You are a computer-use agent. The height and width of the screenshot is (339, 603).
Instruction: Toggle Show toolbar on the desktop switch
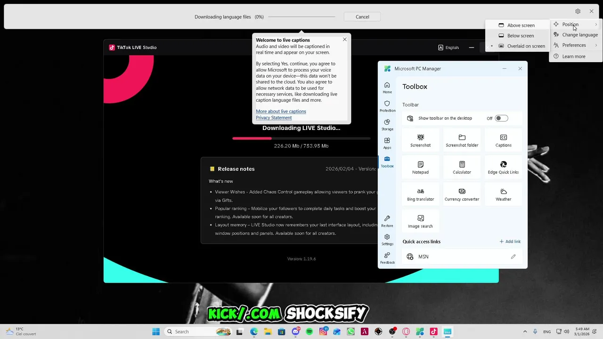click(x=501, y=118)
